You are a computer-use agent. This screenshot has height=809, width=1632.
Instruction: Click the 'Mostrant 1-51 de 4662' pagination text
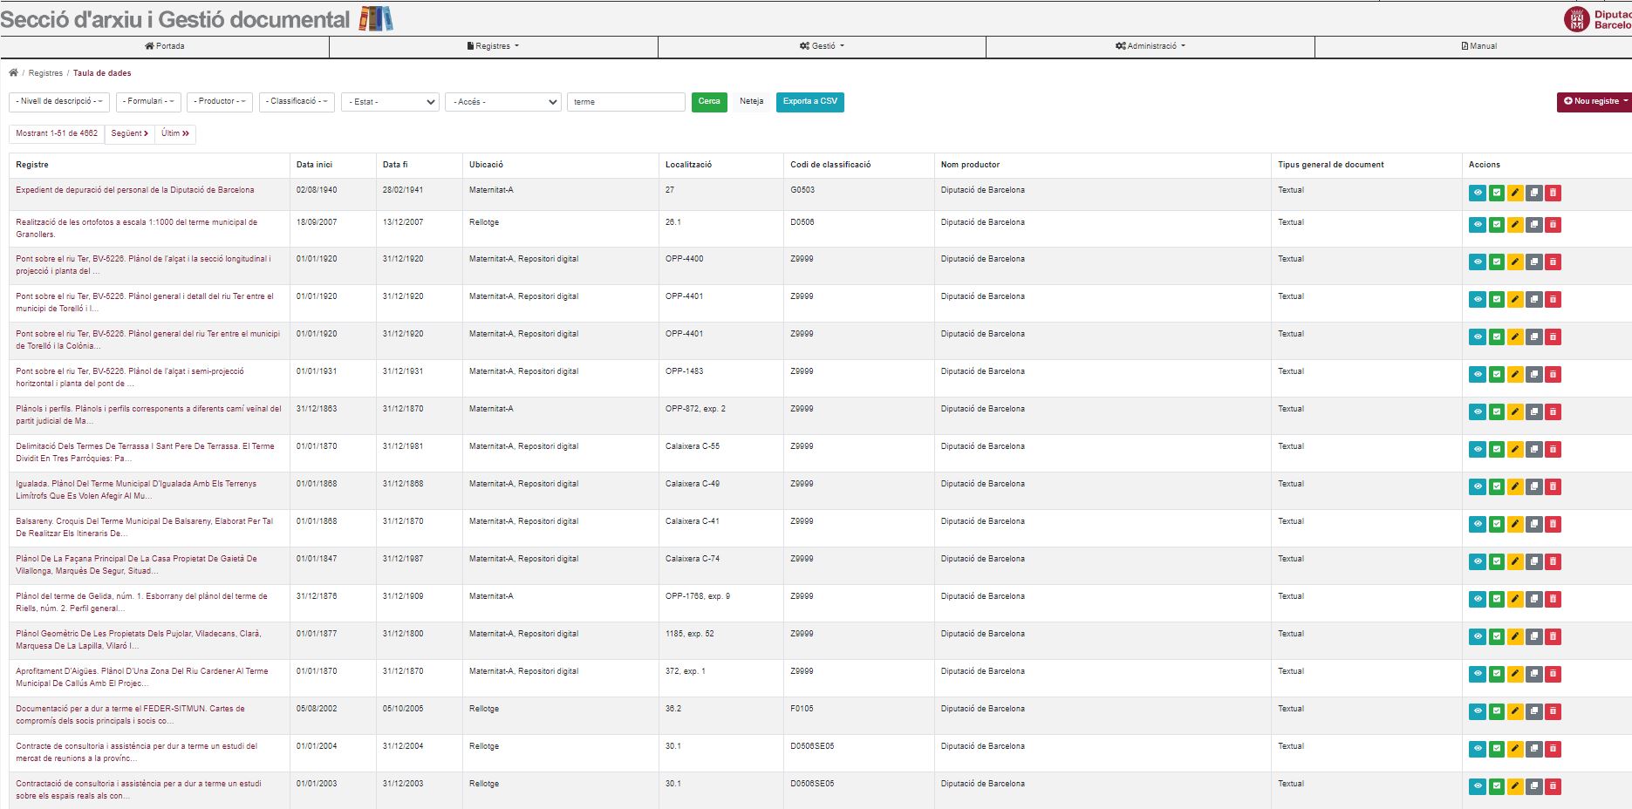[57, 134]
